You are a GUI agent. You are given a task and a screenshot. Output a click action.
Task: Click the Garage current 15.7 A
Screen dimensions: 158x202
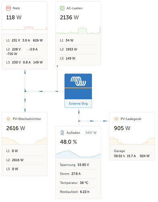coord(131,156)
